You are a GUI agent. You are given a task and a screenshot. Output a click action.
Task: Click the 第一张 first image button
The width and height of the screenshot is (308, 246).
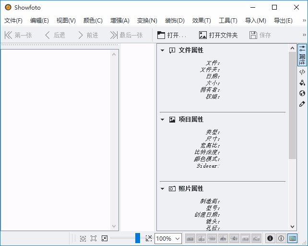[x=18, y=35]
